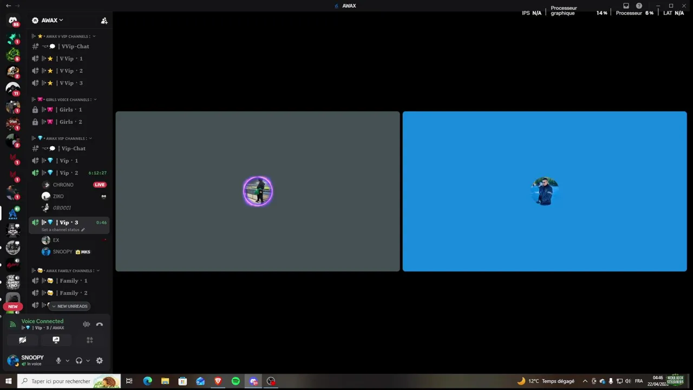Select the Vip · 3 voice channel

[69, 223]
